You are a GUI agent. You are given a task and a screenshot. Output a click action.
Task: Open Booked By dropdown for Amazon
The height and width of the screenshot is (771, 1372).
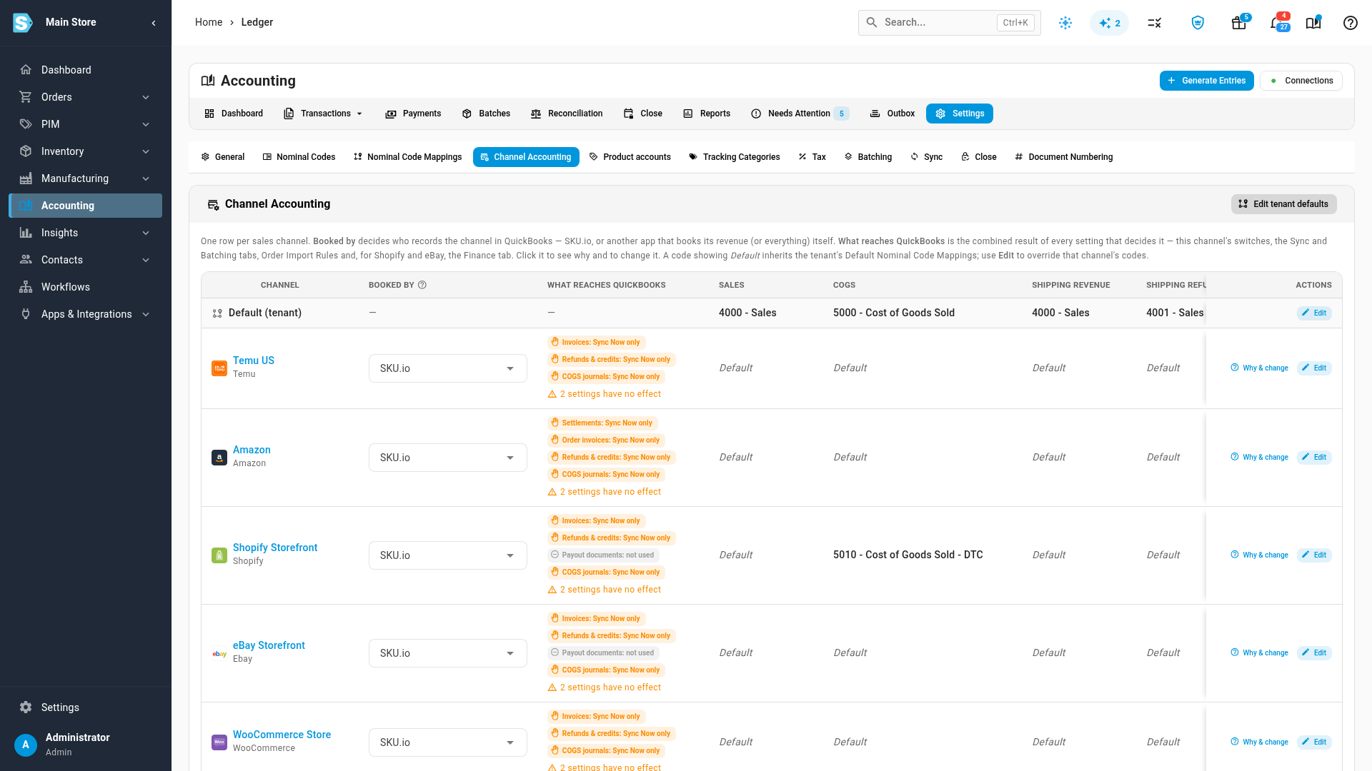coord(448,458)
